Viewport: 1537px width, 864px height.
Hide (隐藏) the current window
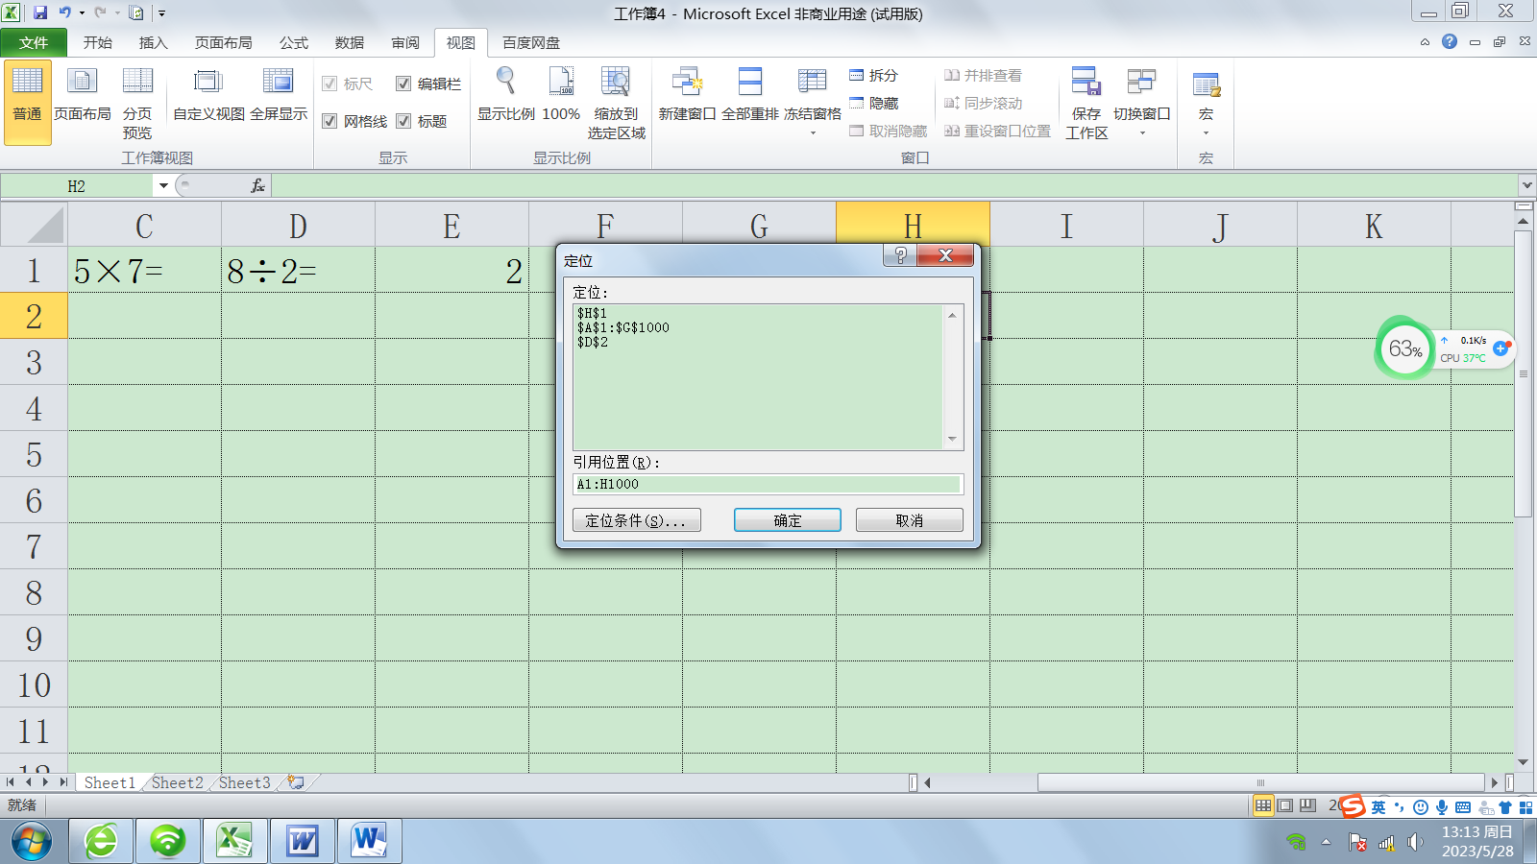tap(874, 103)
